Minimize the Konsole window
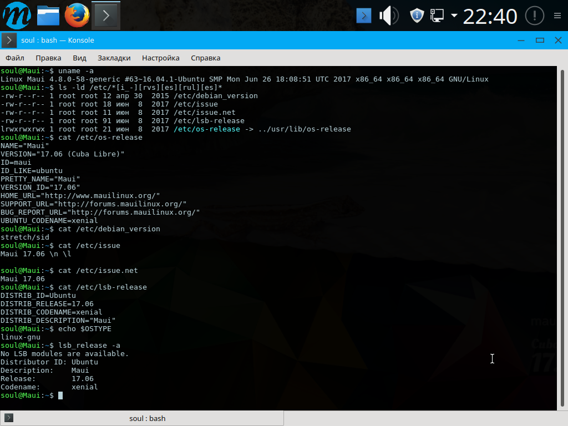Image resolution: width=568 pixels, height=426 pixels. (x=521, y=40)
